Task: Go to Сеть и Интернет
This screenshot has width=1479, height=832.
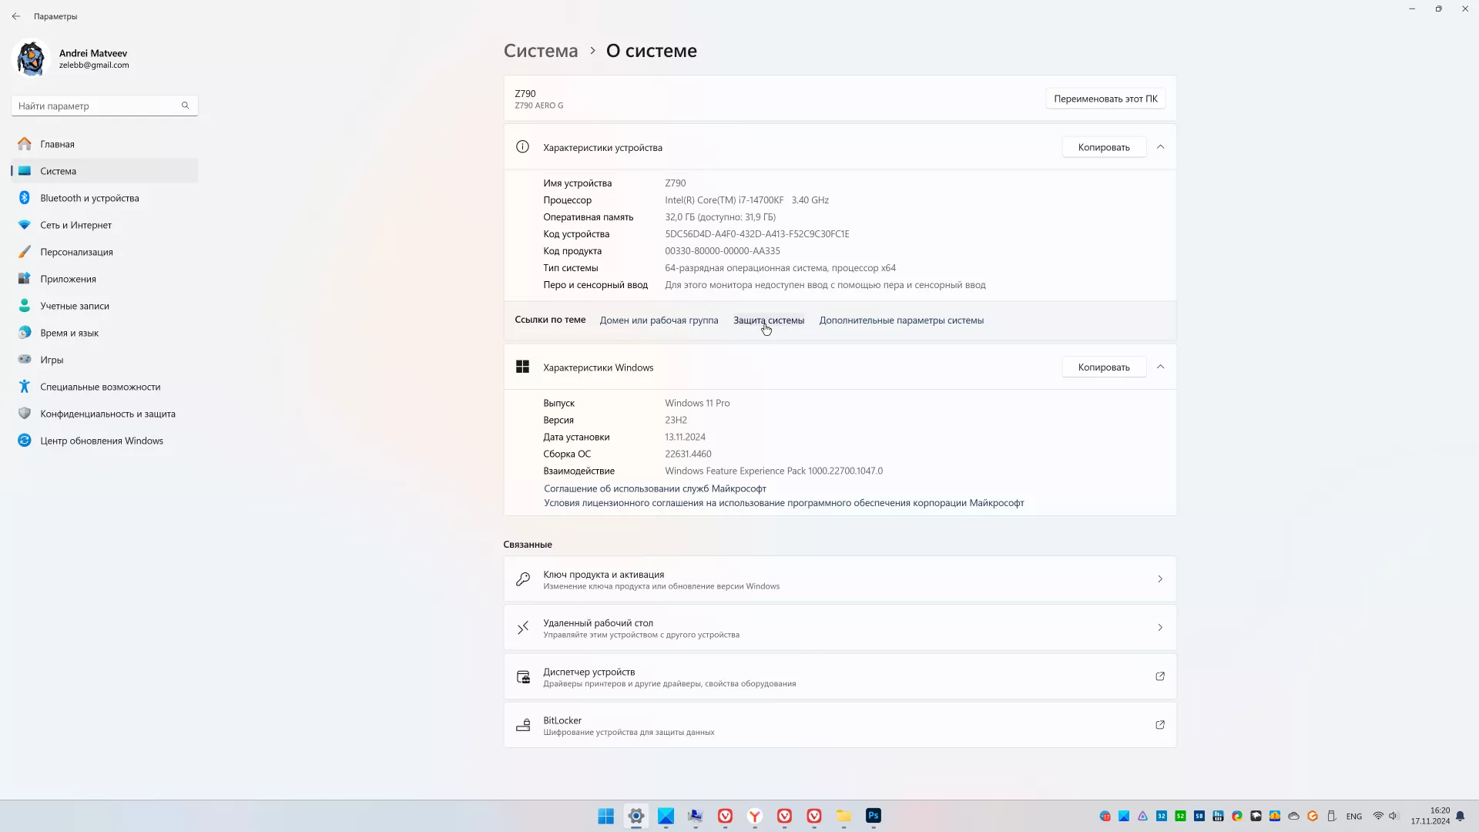Action: point(105,225)
